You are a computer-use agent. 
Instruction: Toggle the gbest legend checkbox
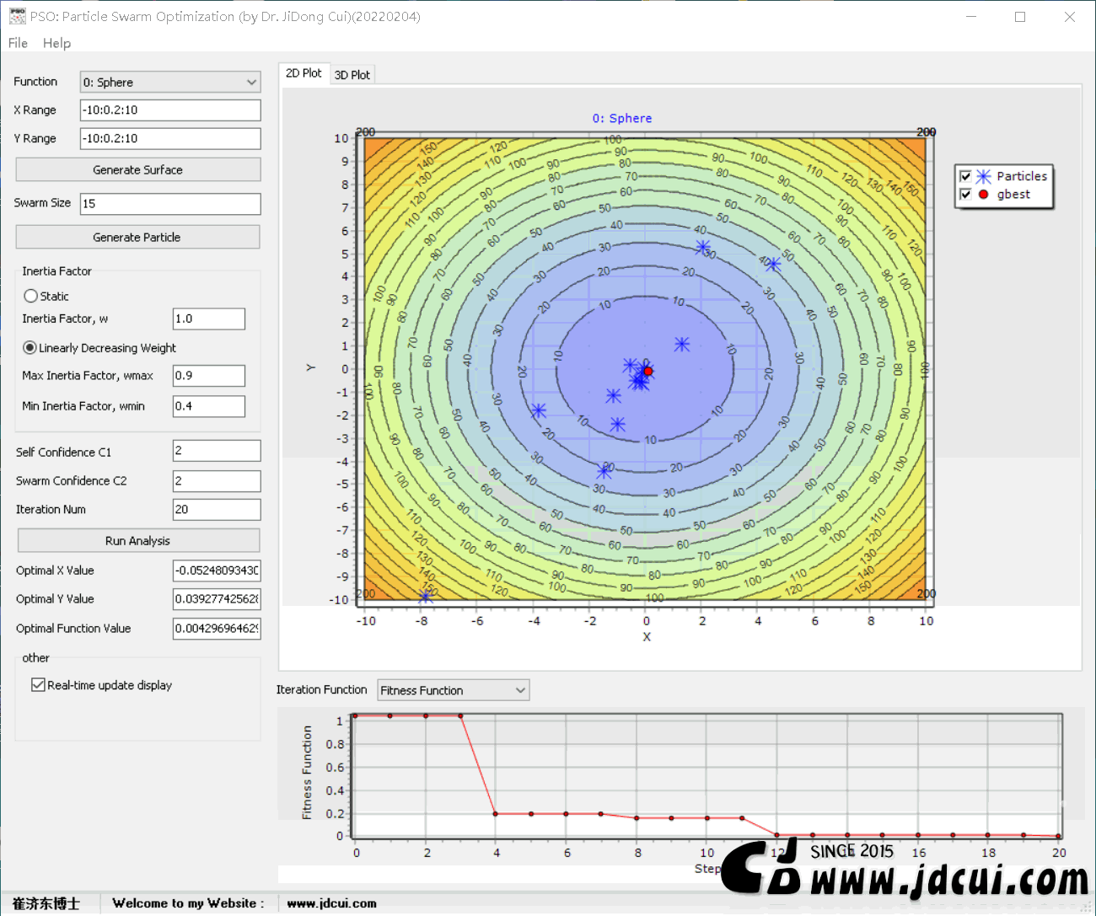click(x=965, y=195)
